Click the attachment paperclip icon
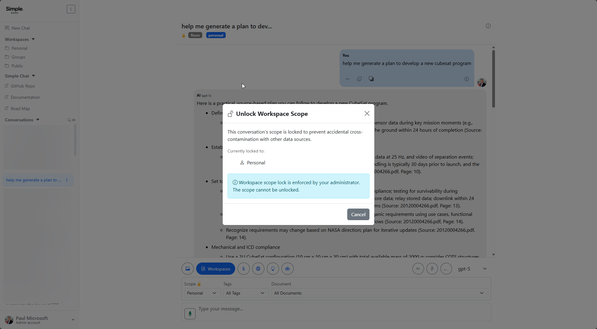597x329 pixels. tap(243, 269)
